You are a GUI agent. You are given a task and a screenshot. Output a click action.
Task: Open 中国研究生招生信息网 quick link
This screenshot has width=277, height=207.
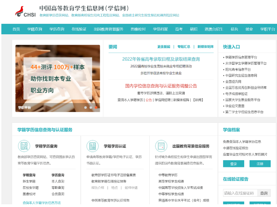(x=241, y=76)
